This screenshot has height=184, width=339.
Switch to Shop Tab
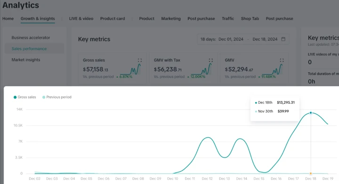250,19
